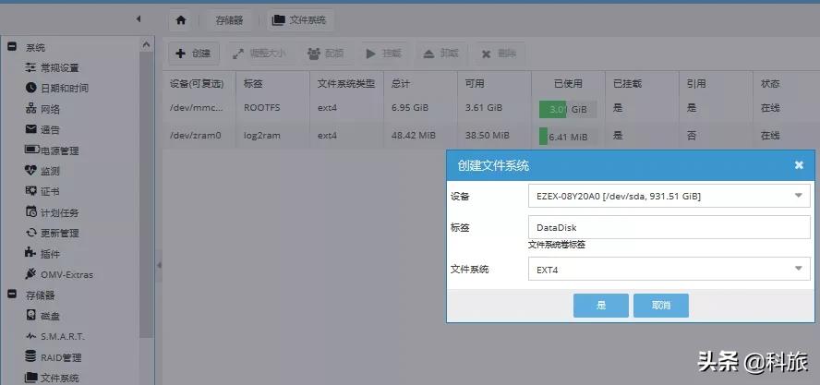Screen dimensions: 820x385
Task: Click the 插件 puzzle icon
Action: pyautogui.click(x=30, y=253)
